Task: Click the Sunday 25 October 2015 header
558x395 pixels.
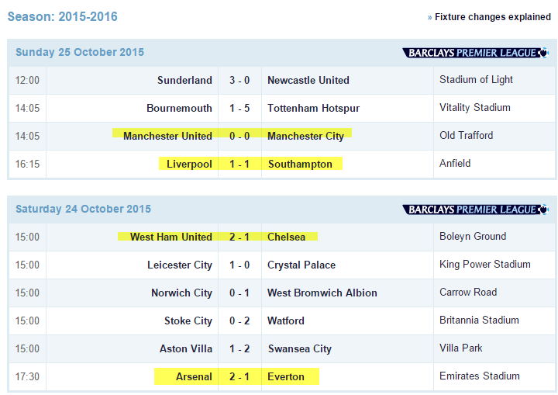Action: [80, 52]
